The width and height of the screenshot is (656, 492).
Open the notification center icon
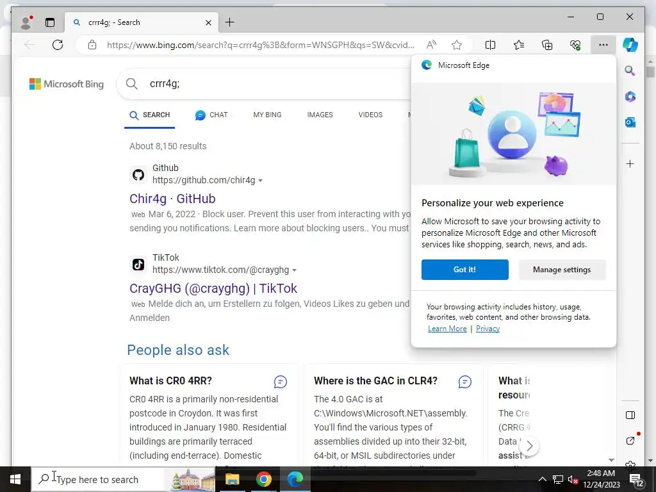click(636, 479)
